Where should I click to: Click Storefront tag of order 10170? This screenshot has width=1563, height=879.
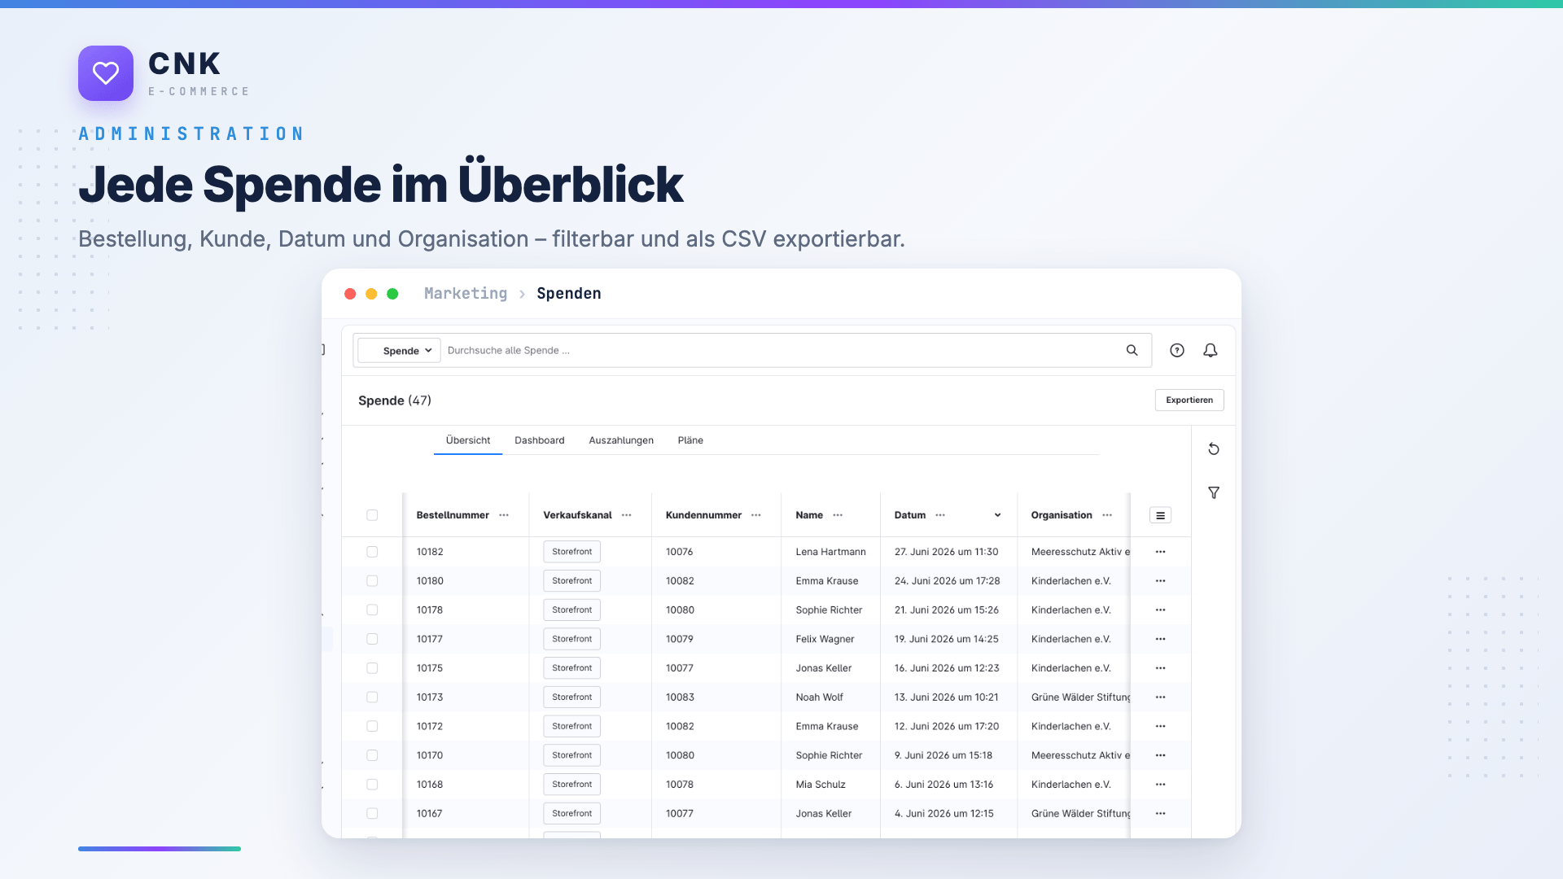point(572,755)
